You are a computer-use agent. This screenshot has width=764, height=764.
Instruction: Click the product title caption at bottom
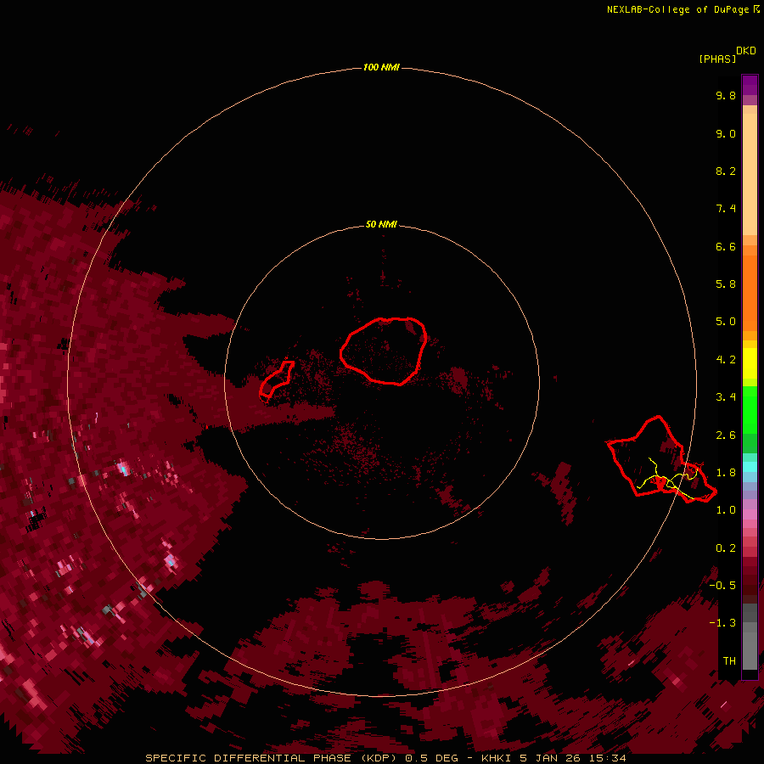pyautogui.click(x=385, y=758)
